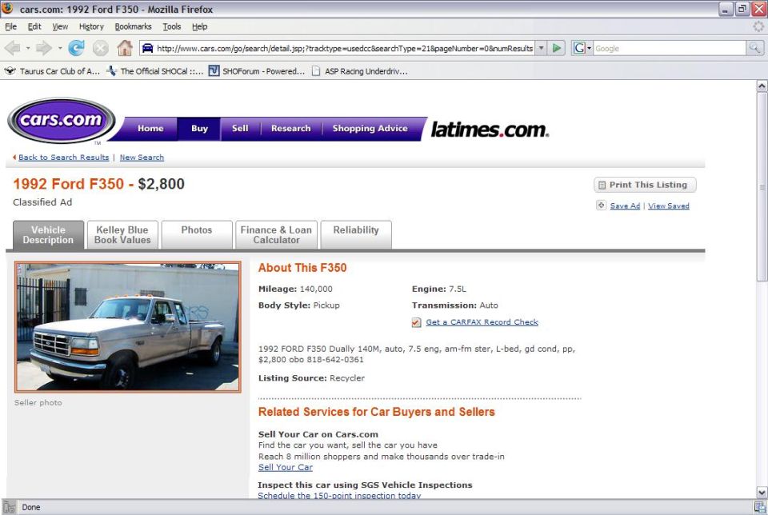Click the vertical scrollbar down arrow
Image resolution: width=768 pixels, height=515 pixels.
click(x=762, y=493)
